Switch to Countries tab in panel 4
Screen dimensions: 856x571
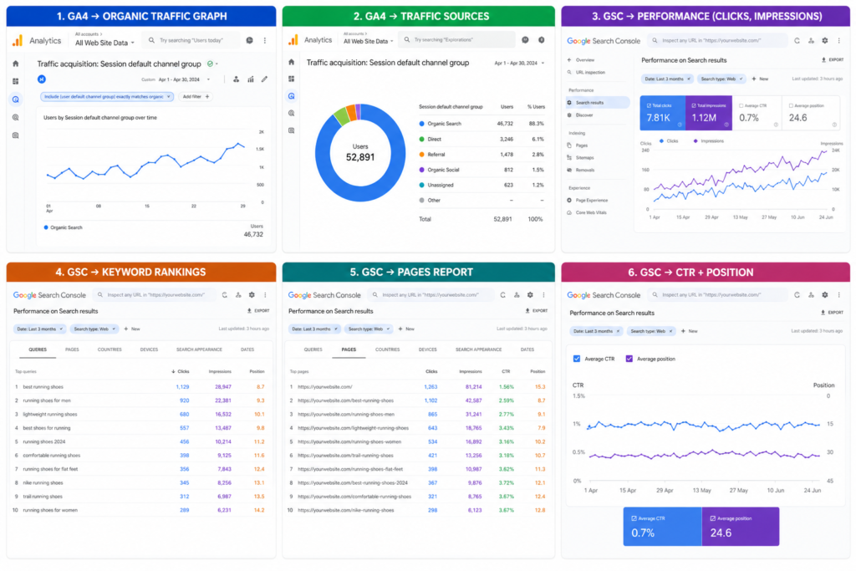110,349
